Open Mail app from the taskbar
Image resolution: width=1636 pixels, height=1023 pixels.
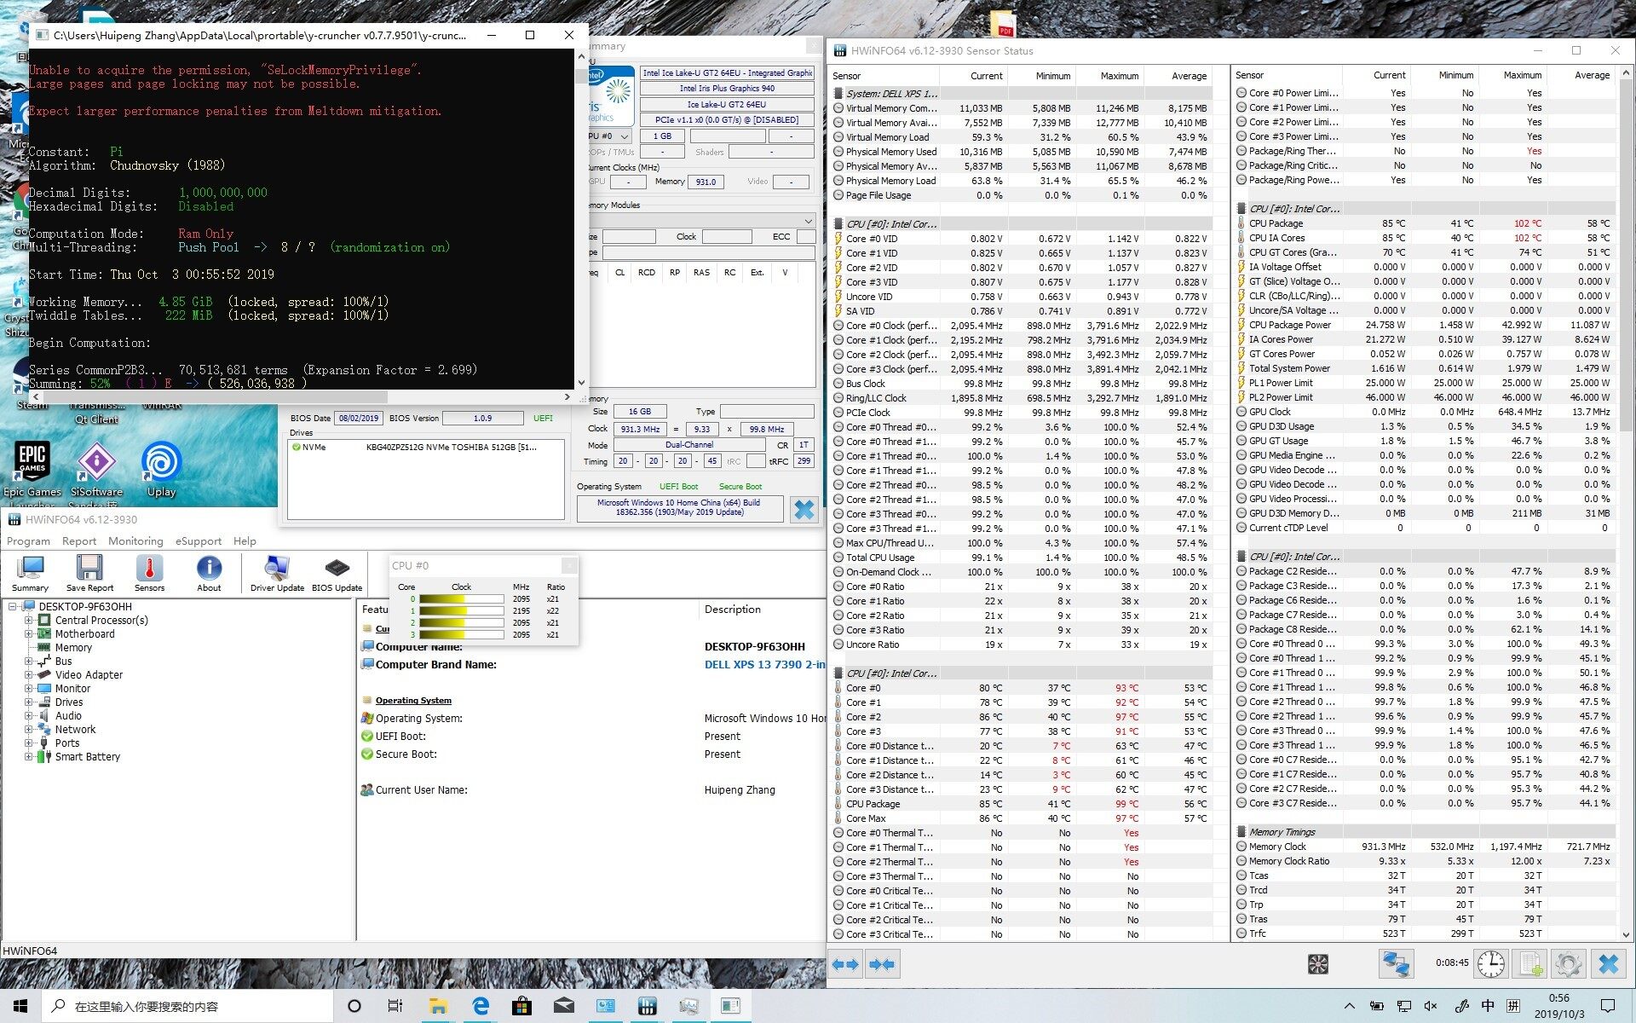(563, 1006)
